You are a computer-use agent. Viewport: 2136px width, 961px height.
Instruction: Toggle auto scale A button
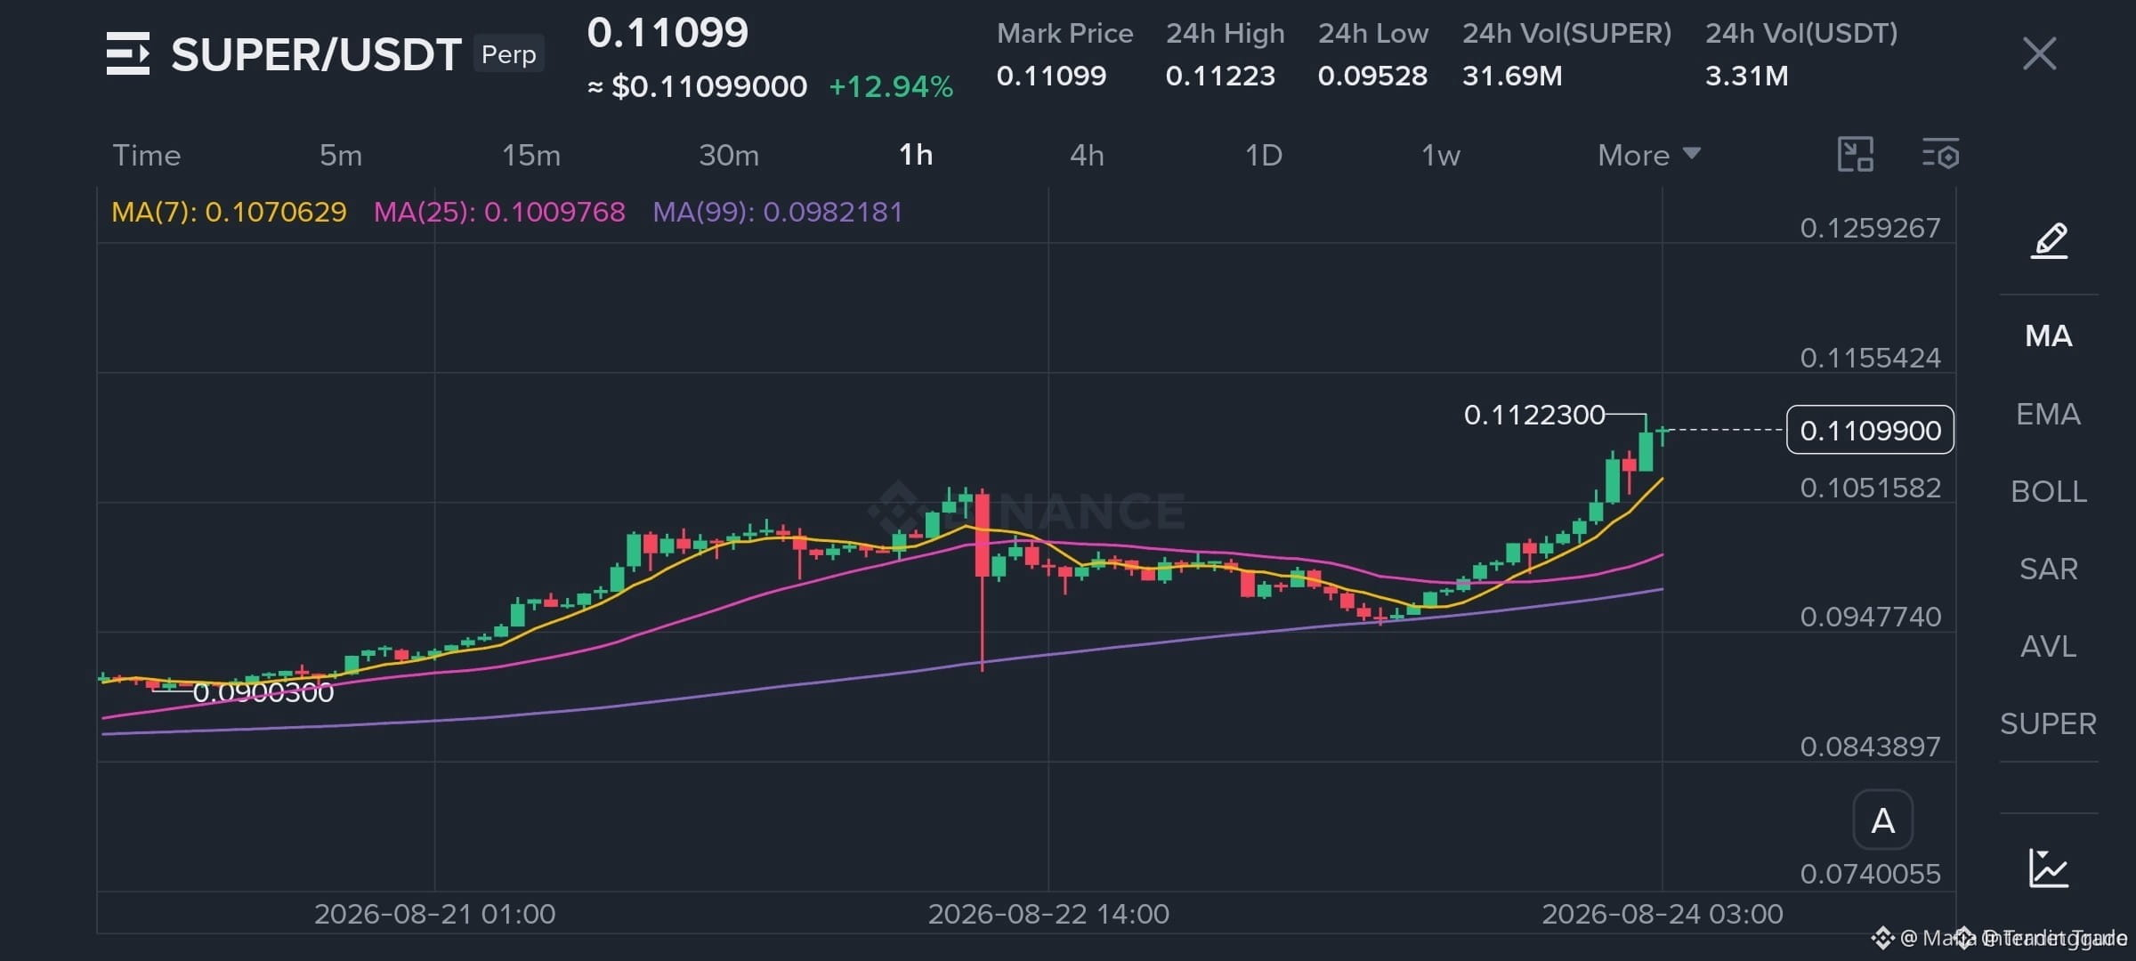click(1882, 820)
